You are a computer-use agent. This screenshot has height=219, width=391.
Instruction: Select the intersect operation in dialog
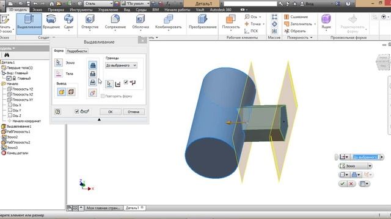click(x=93, y=82)
